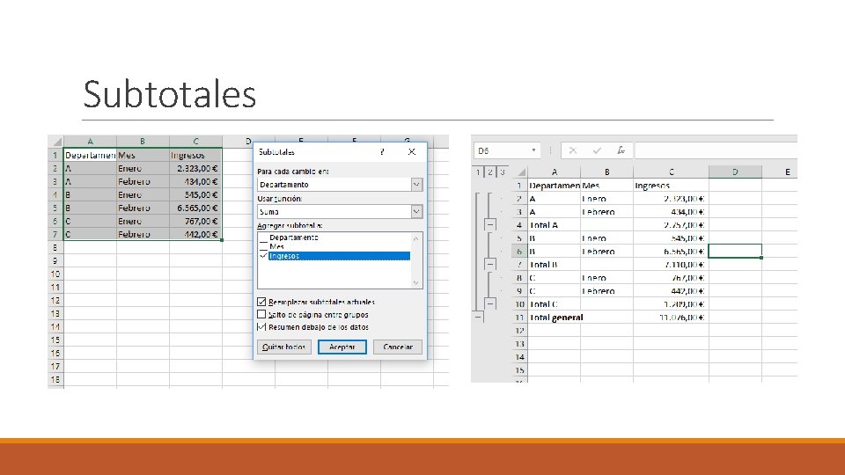Open the Name Box dropdown arrow
Viewport: 845px width, 475px height.
pos(533,150)
